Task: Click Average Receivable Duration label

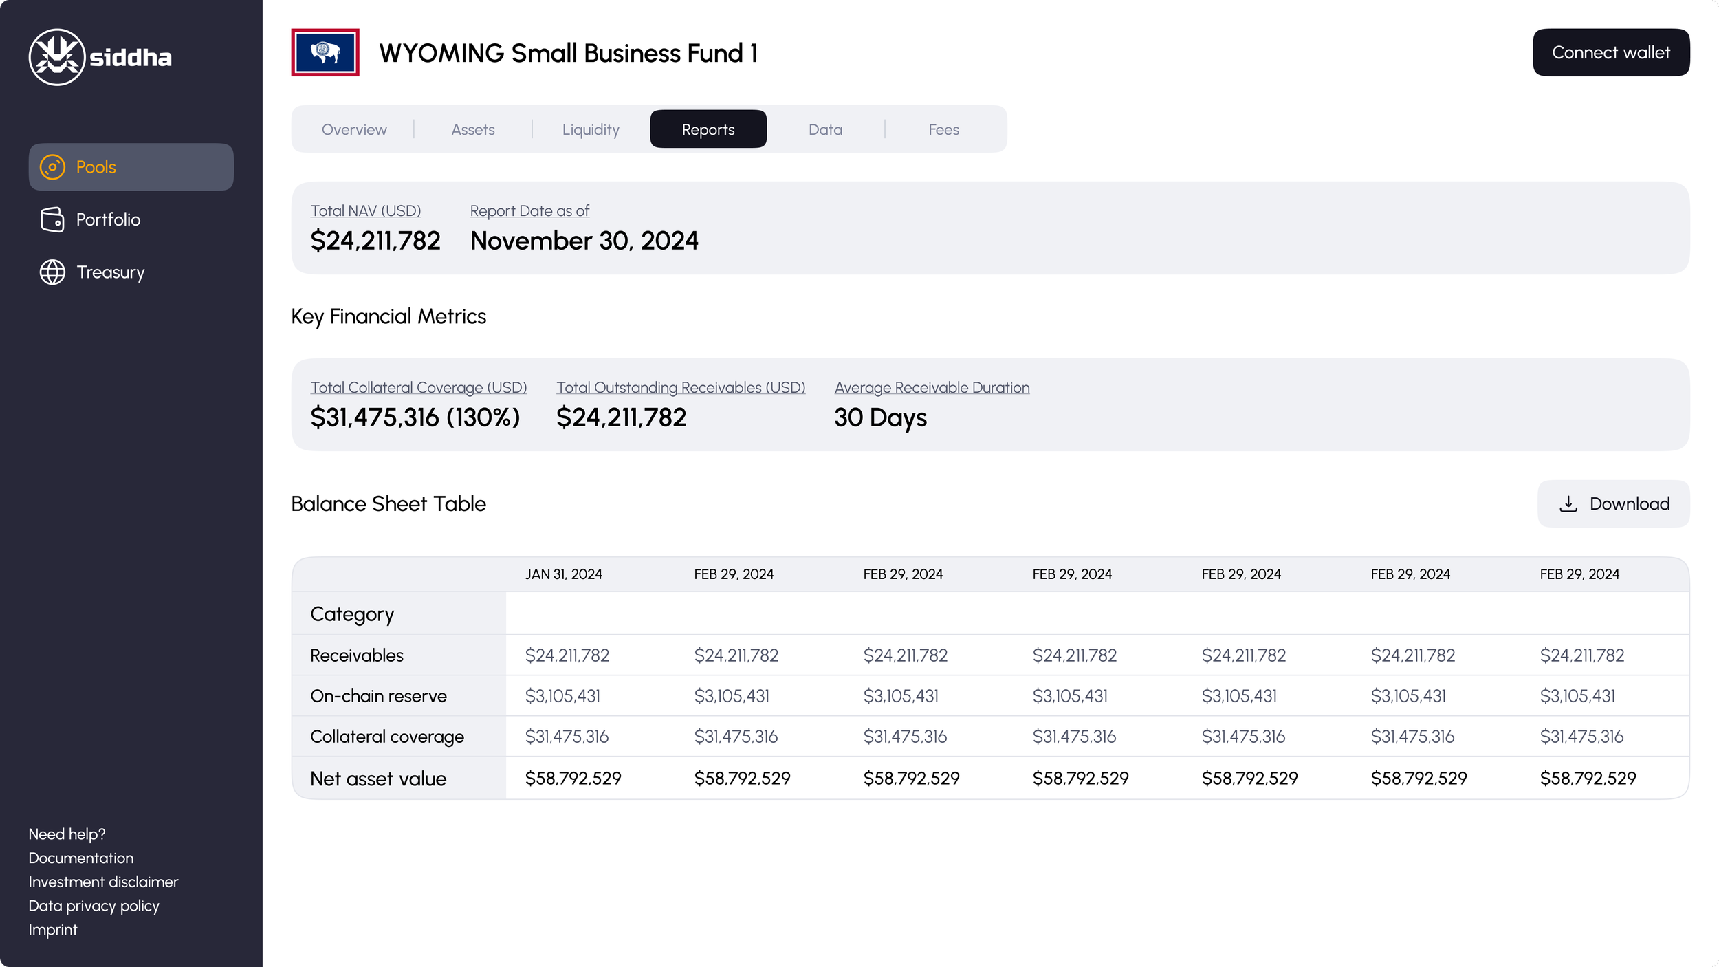Action: click(x=932, y=388)
